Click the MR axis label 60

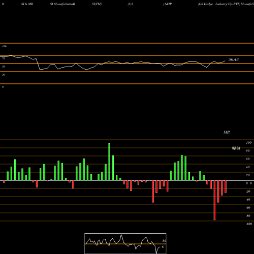pos(248,159)
